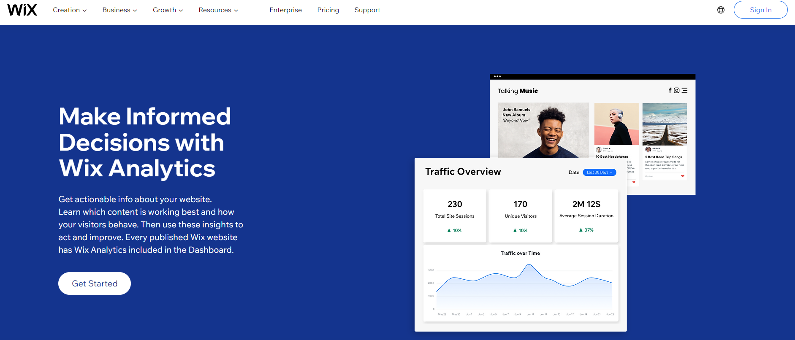Open the Enterprise page
795x340 pixels.
(x=285, y=10)
